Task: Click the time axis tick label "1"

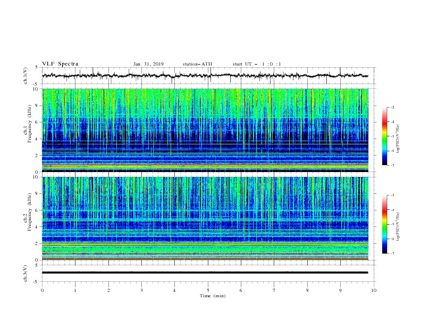Action: coord(75,290)
